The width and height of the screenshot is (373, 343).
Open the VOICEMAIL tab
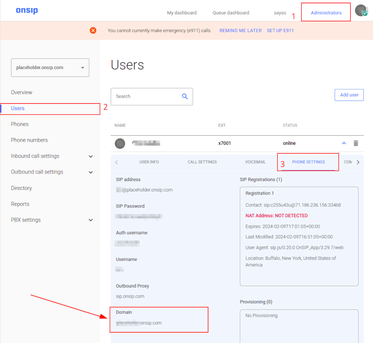tap(255, 162)
